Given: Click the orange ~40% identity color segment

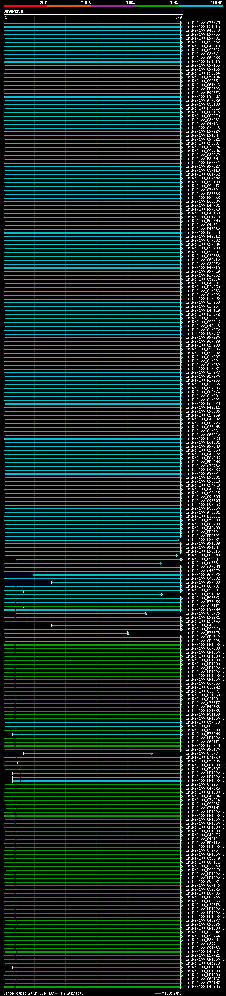Looking at the screenshot, I should [69, 6].
